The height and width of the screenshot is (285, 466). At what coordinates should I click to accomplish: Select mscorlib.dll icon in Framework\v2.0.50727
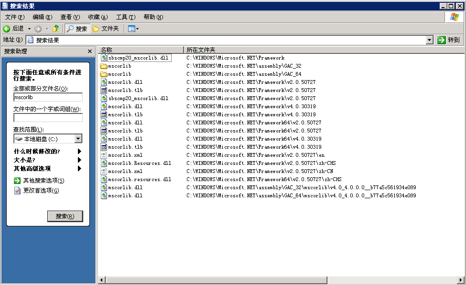(104, 82)
